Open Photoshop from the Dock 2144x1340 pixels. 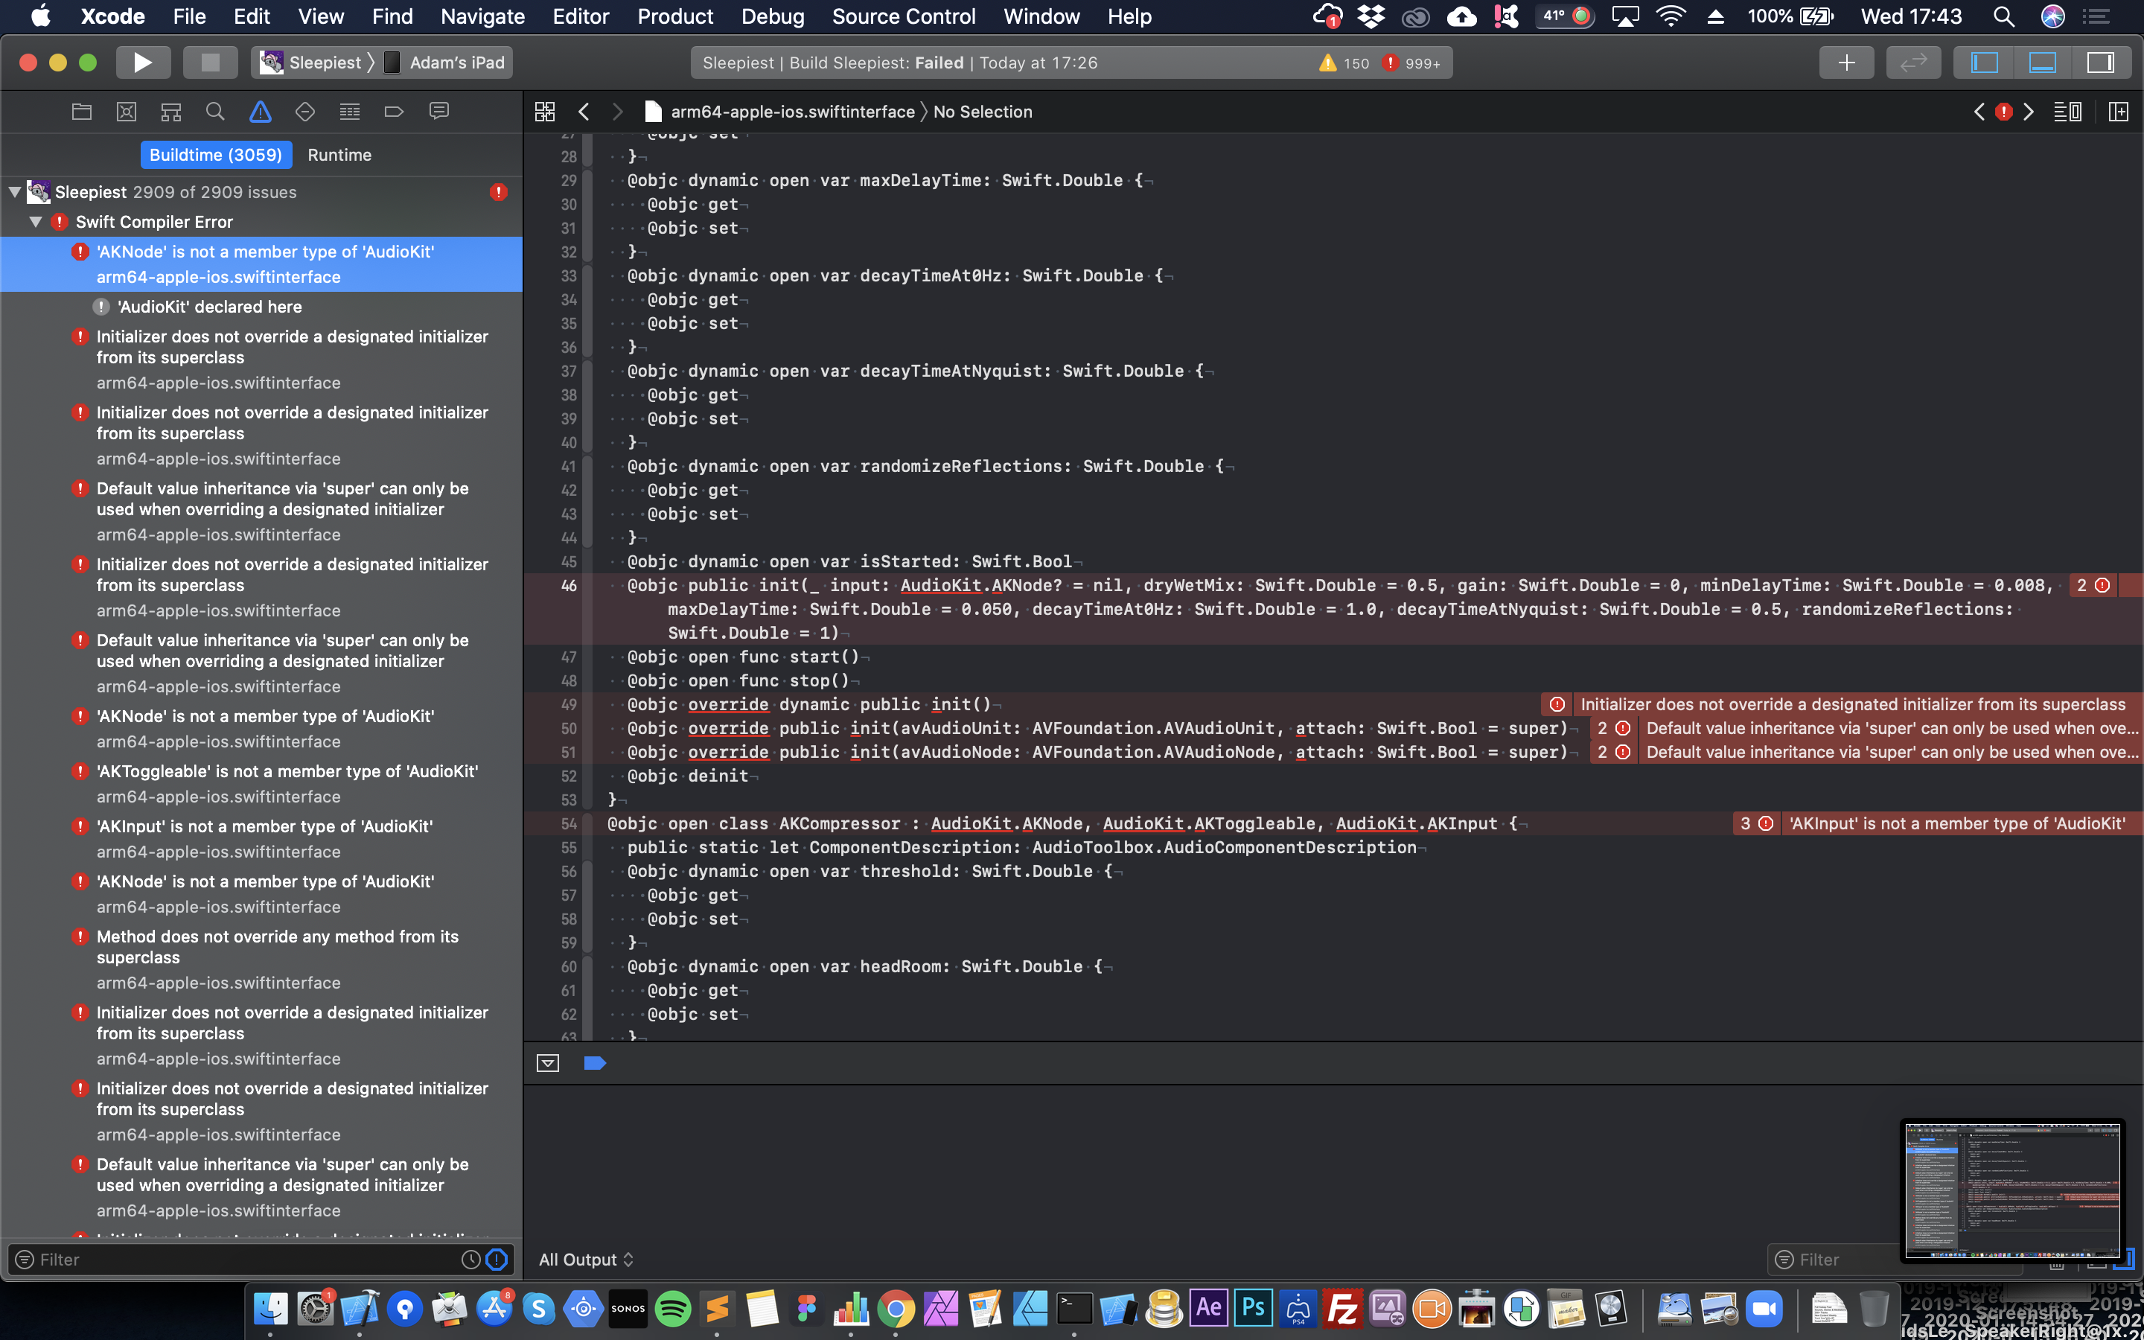click(1254, 1308)
